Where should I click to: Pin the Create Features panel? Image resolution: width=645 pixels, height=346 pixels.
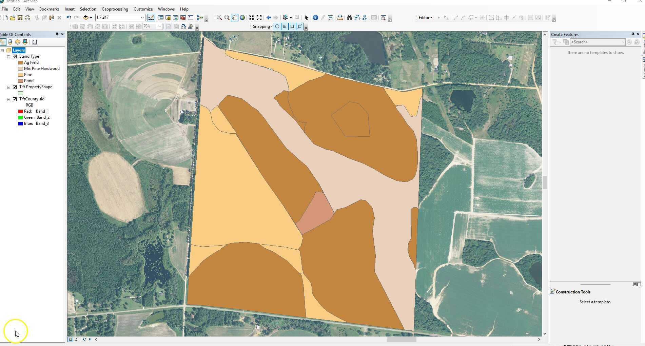tap(633, 34)
